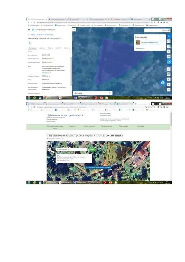Click the map share icon

pos(168,52)
